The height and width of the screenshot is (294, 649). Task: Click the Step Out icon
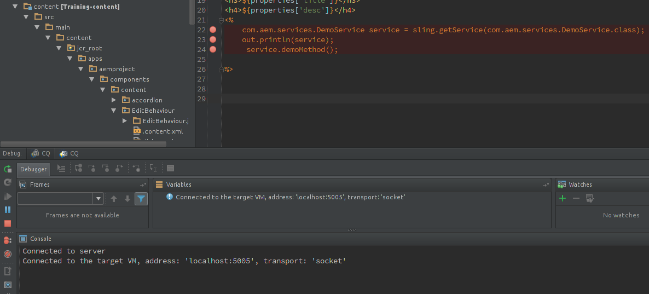point(119,168)
